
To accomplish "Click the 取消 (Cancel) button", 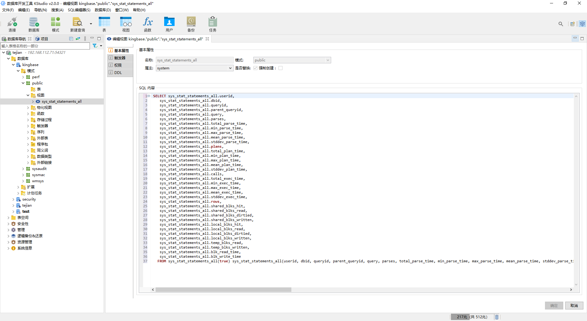I will coord(574,306).
